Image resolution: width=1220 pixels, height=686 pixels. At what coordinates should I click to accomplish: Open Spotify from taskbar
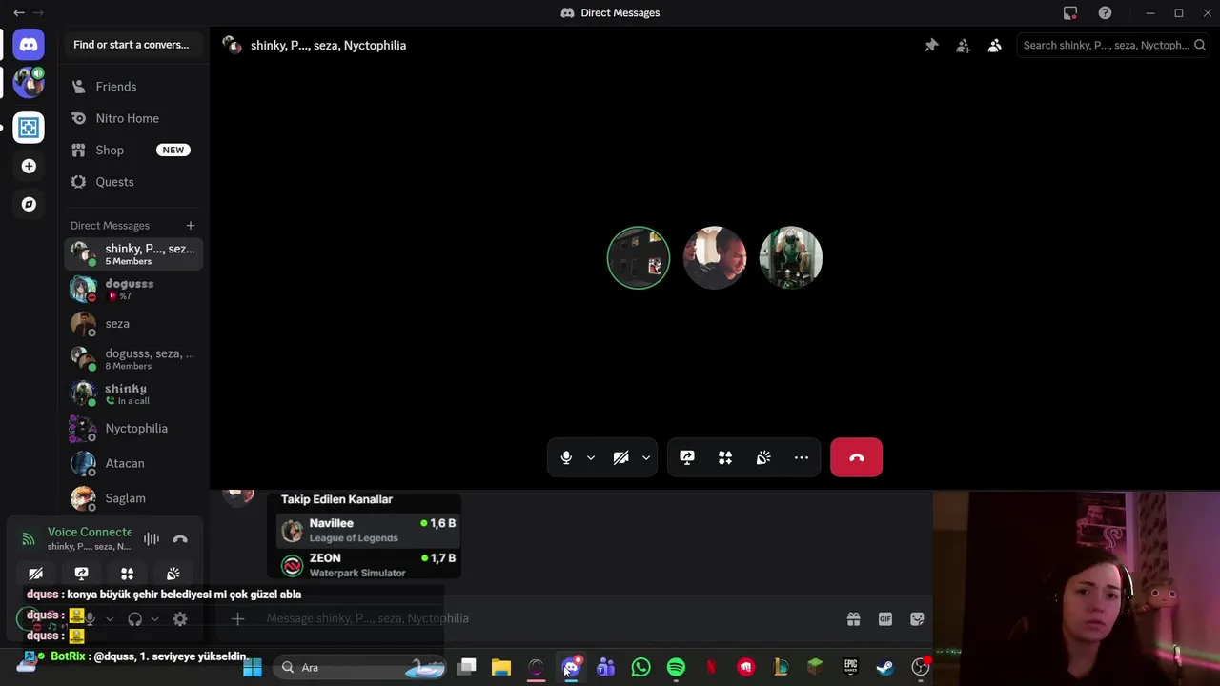676,668
